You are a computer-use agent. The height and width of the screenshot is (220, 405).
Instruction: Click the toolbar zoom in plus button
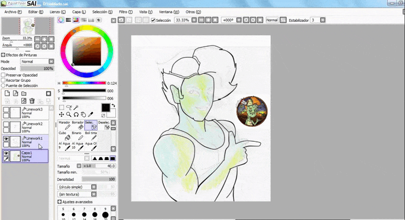[208, 20]
